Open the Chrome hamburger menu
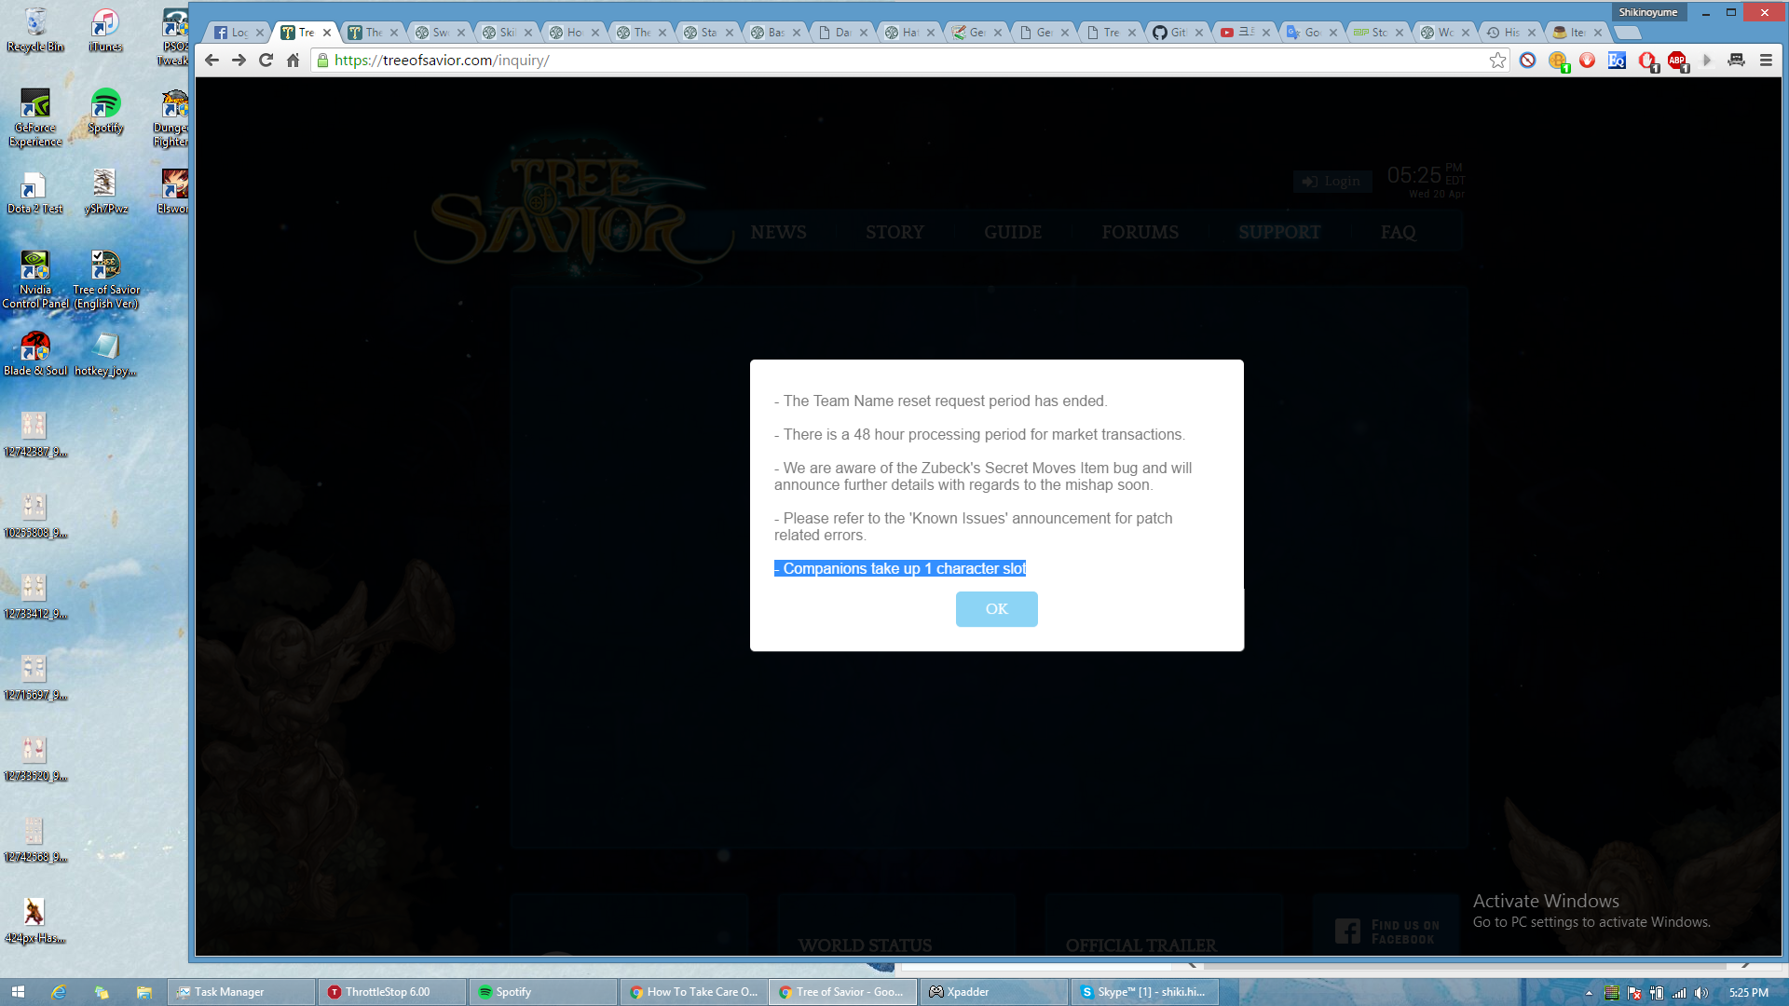Screen dimensions: 1789x1006 pos(1766,61)
